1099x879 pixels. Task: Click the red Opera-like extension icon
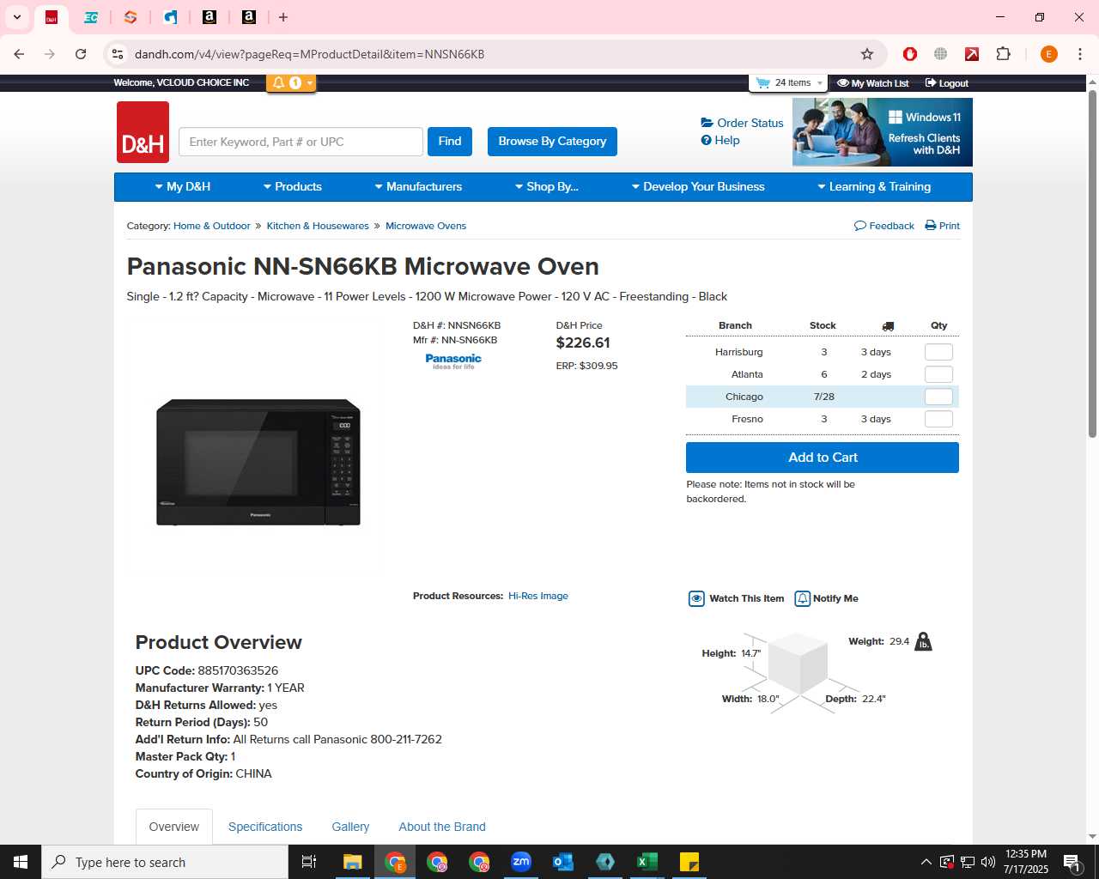click(x=910, y=54)
